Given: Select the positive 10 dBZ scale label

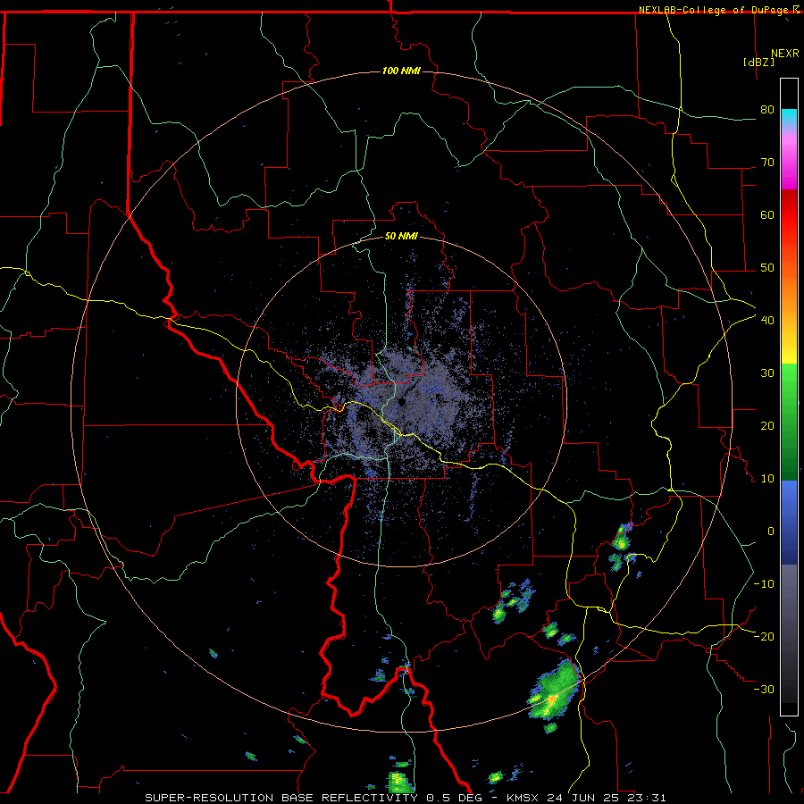Looking at the screenshot, I should pyautogui.click(x=767, y=479).
